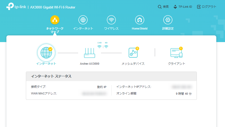Click the 9 時間 40 分 online duration
Screen dimensions: 225x127
(x=184, y=94)
